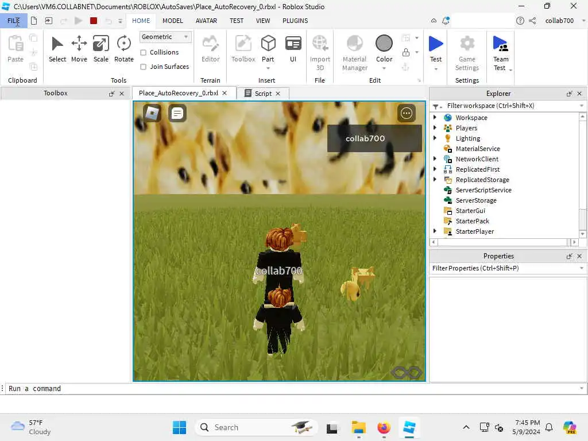Expand the ReplicatedFirst node
The height and width of the screenshot is (441, 588).
point(435,169)
